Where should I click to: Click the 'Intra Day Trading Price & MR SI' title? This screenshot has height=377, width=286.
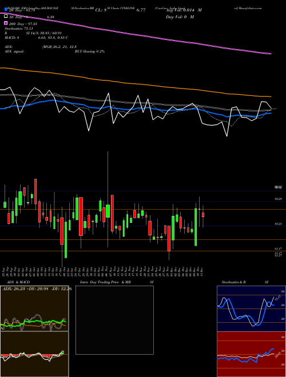click(x=117, y=282)
